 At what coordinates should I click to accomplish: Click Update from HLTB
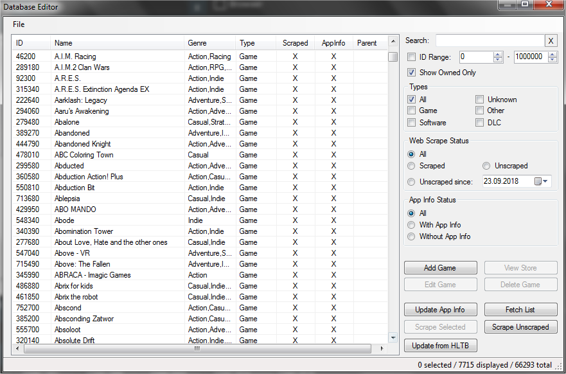pyautogui.click(x=440, y=345)
